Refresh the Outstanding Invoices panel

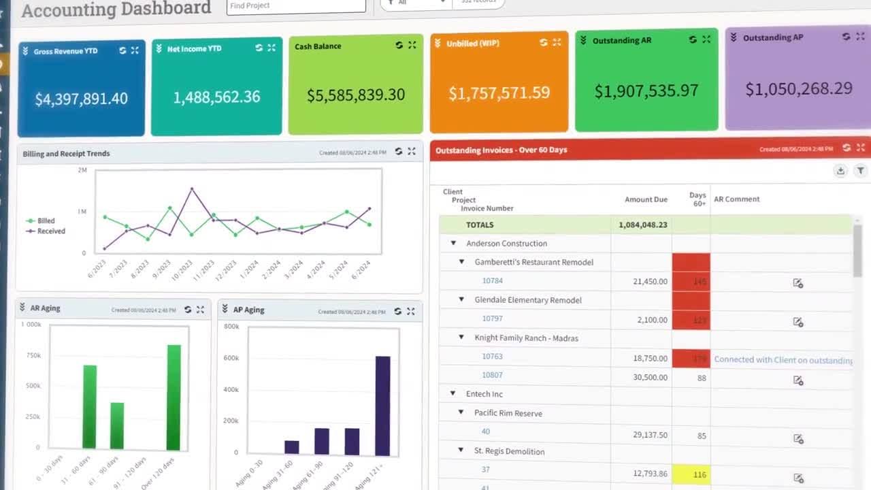click(x=847, y=148)
